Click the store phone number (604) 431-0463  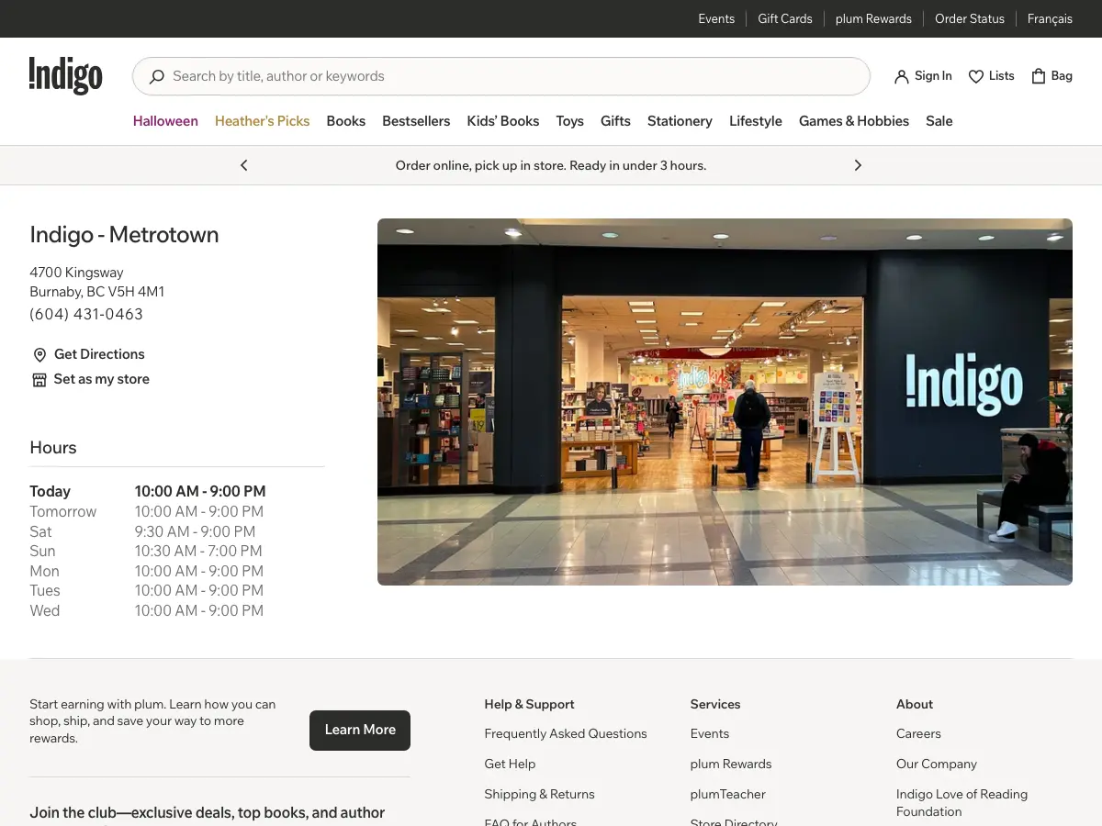pyautogui.click(x=86, y=314)
